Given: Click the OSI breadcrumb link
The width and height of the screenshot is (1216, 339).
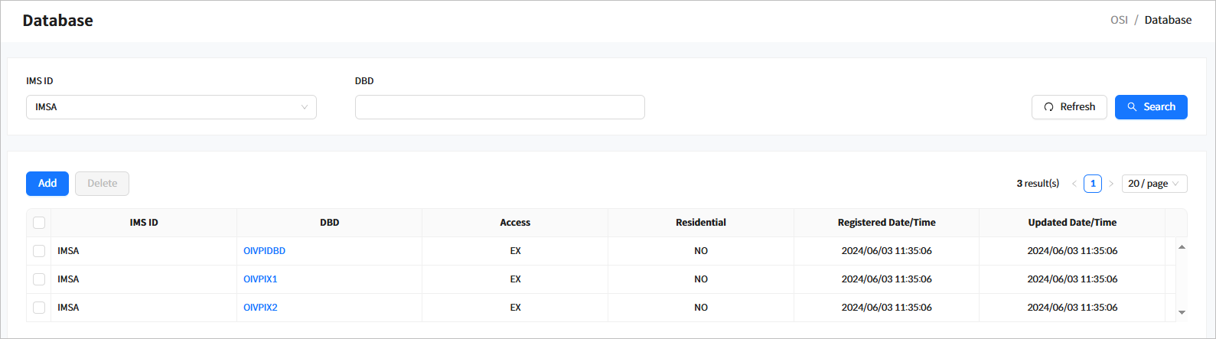Looking at the screenshot, I should (x=1119, y=20).
